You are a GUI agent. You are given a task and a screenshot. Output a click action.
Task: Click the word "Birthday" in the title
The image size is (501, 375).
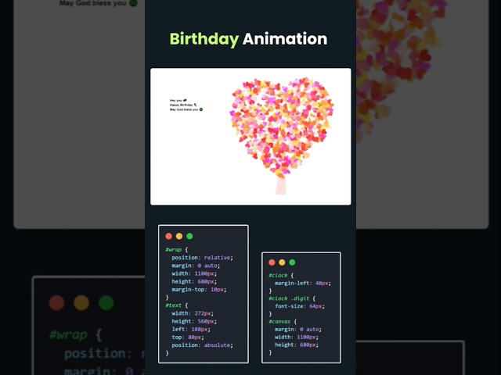204,39
